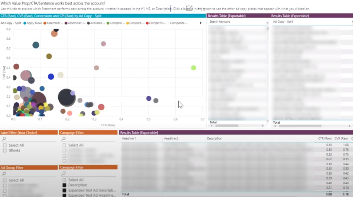
Task: Click the upper Campaign Filter search icon
Action: pyautogui.click(x=64, y=139)
